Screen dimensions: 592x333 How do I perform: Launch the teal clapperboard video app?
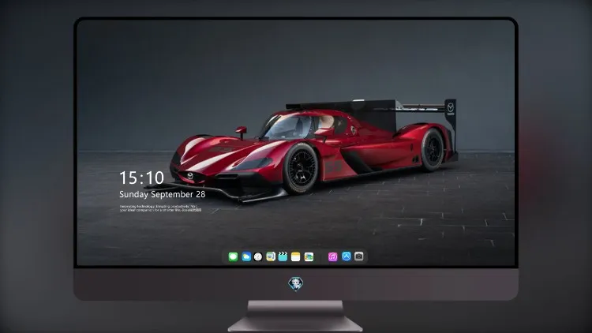click(x=283, y=256)
